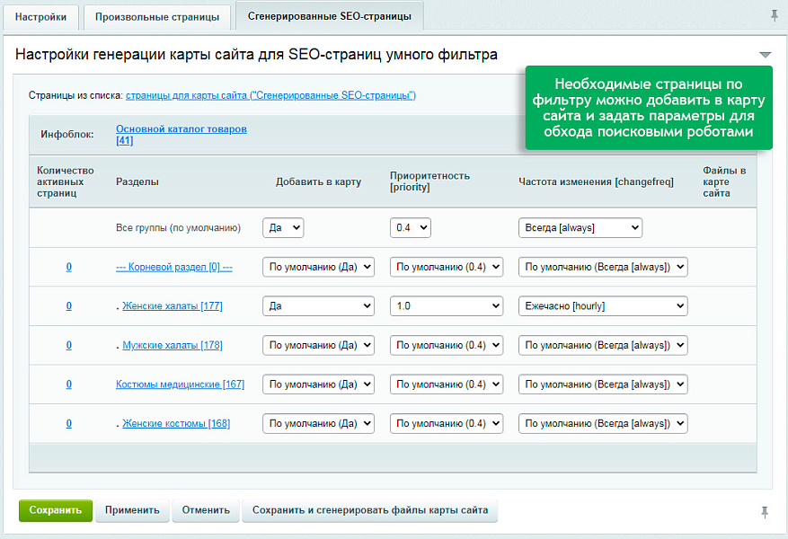Open the default priority 0.4 dropdown
The width and height of the screenshot is (788, 539).
[x=411, y=227]
